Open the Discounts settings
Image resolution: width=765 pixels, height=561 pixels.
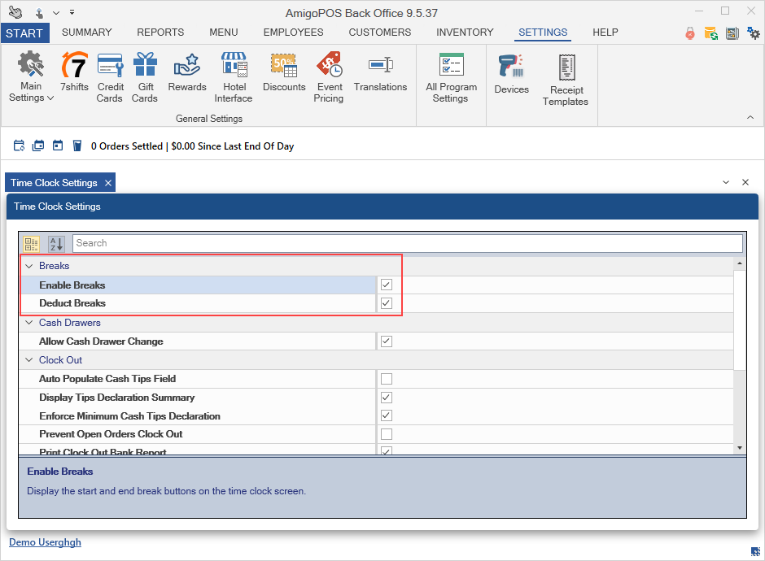click(x=284, y=73)
